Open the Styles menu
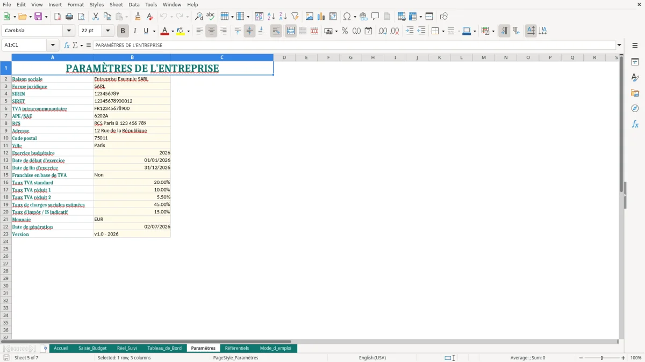 point(97,4)
